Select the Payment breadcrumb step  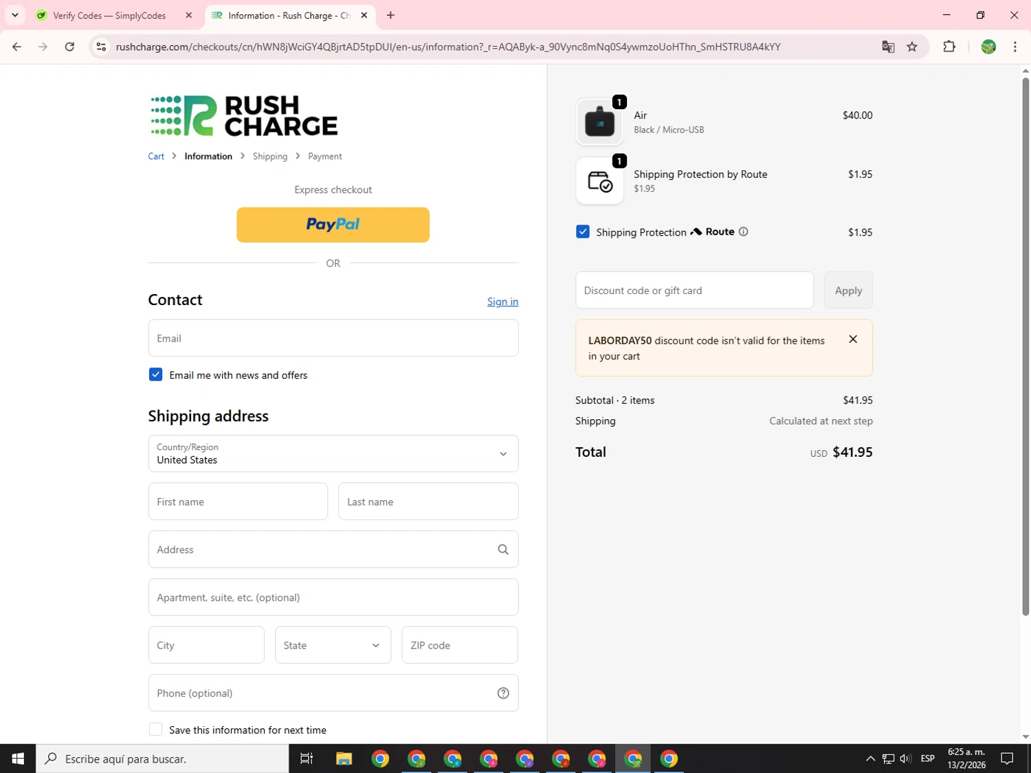pos(325,157)
